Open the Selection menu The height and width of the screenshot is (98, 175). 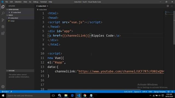(x=18, y=2)
